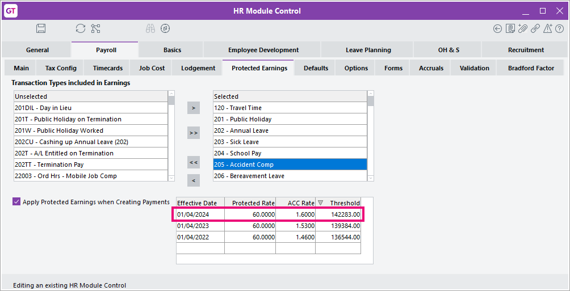This screenshot has width=570, height=291.
Task: Switch to the Tax Config tab
Action: click(x=61, y=68)
